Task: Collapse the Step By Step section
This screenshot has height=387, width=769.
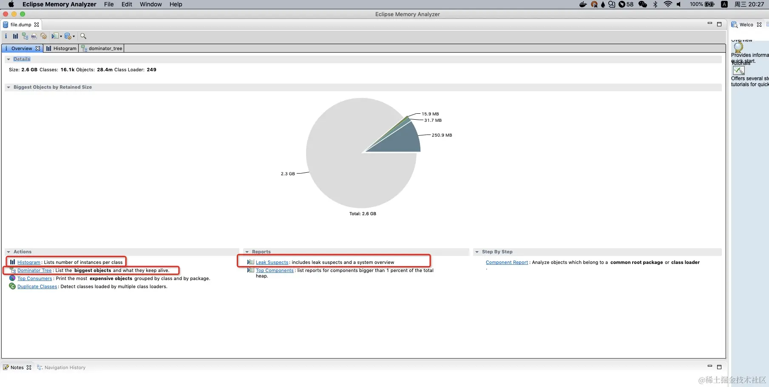Action: [x=477, y=252]
